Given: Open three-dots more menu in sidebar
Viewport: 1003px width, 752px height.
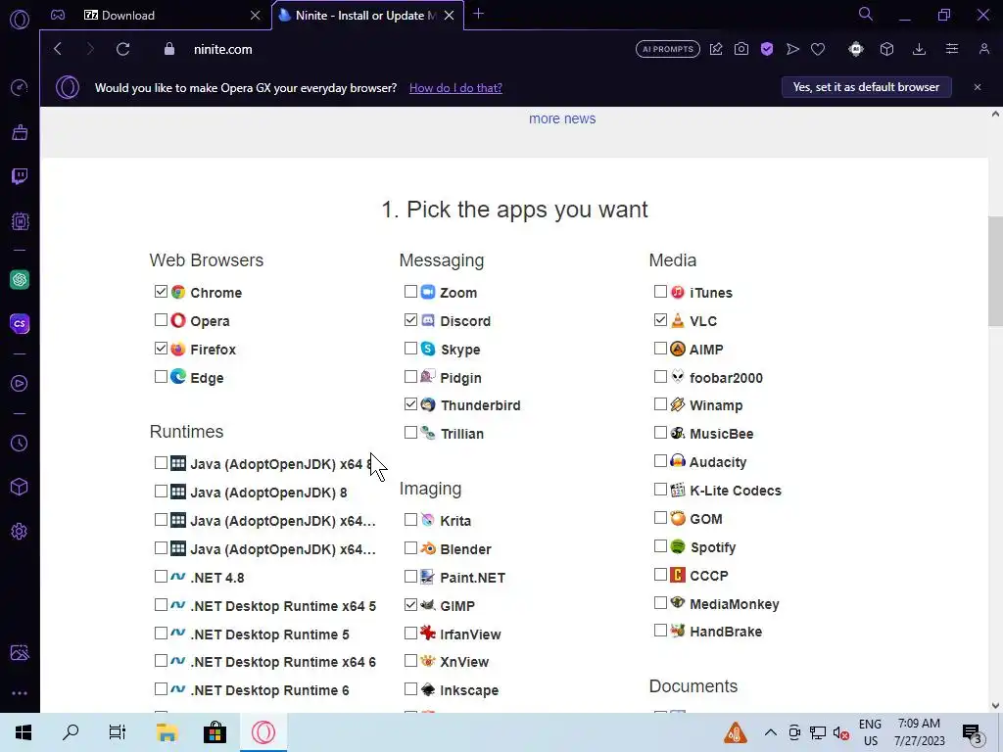Looking at the screenshot, I should (20, 693).
